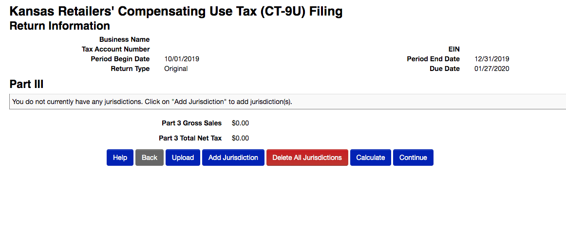Select the Period End Date value 12/31/2019

point(491,59)
